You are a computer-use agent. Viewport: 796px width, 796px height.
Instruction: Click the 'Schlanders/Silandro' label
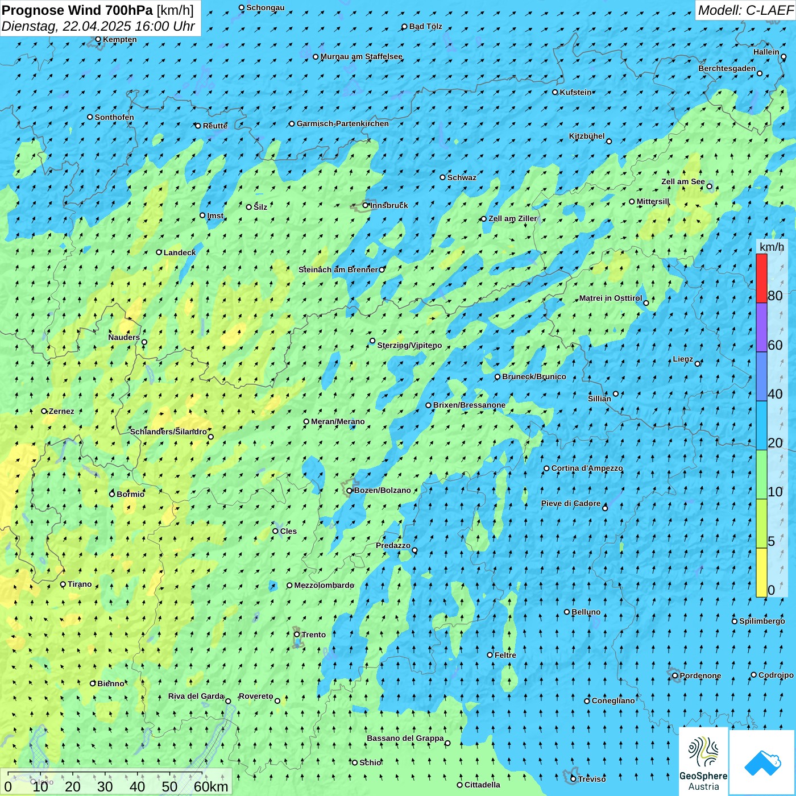[168, 432]
